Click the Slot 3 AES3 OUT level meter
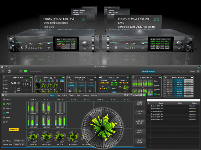201x150 pixels. (60, 121)
